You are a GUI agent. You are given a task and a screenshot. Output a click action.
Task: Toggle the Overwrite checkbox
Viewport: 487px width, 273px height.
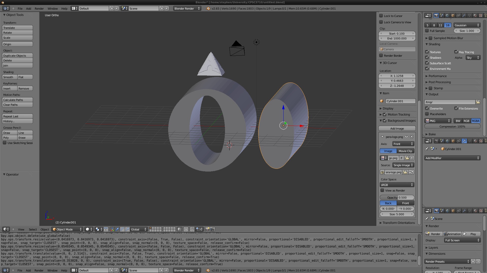tap(427, 108)
